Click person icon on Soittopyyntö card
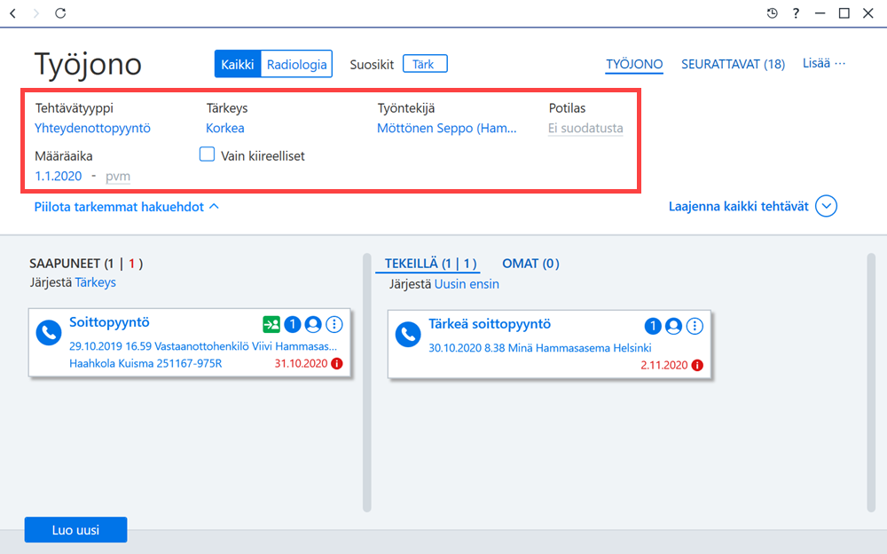Viewport: 887px width, 554px height. (x=313, y=325)
